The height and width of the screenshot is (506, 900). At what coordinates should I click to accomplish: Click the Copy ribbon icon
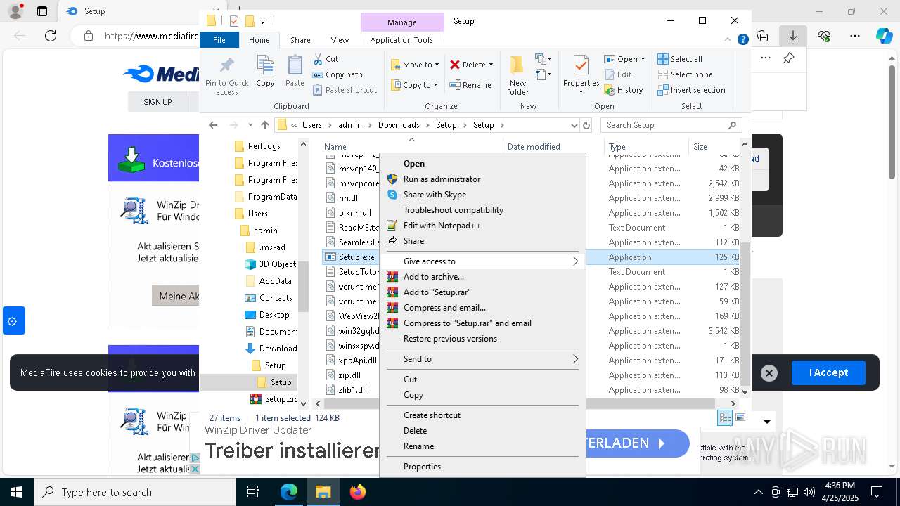pyautogui.click(x=265, y=72)
